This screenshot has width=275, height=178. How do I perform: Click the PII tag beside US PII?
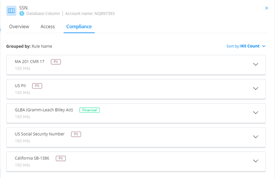(x=37, y=86)
